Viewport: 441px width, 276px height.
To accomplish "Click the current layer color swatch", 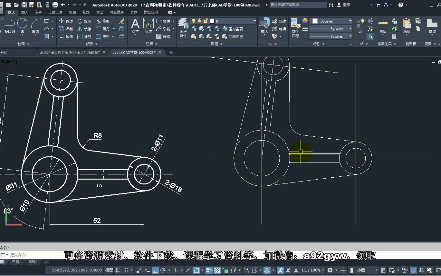I will tap(212, 21).
